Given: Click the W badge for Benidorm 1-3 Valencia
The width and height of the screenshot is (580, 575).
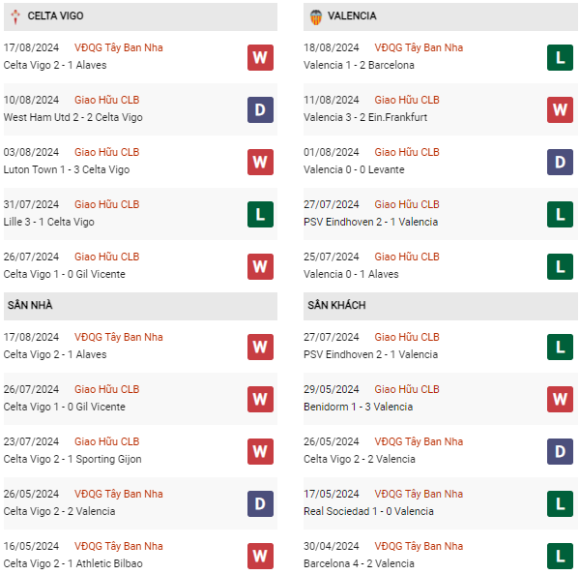Looking at the screenshot, I should point(560,399).
